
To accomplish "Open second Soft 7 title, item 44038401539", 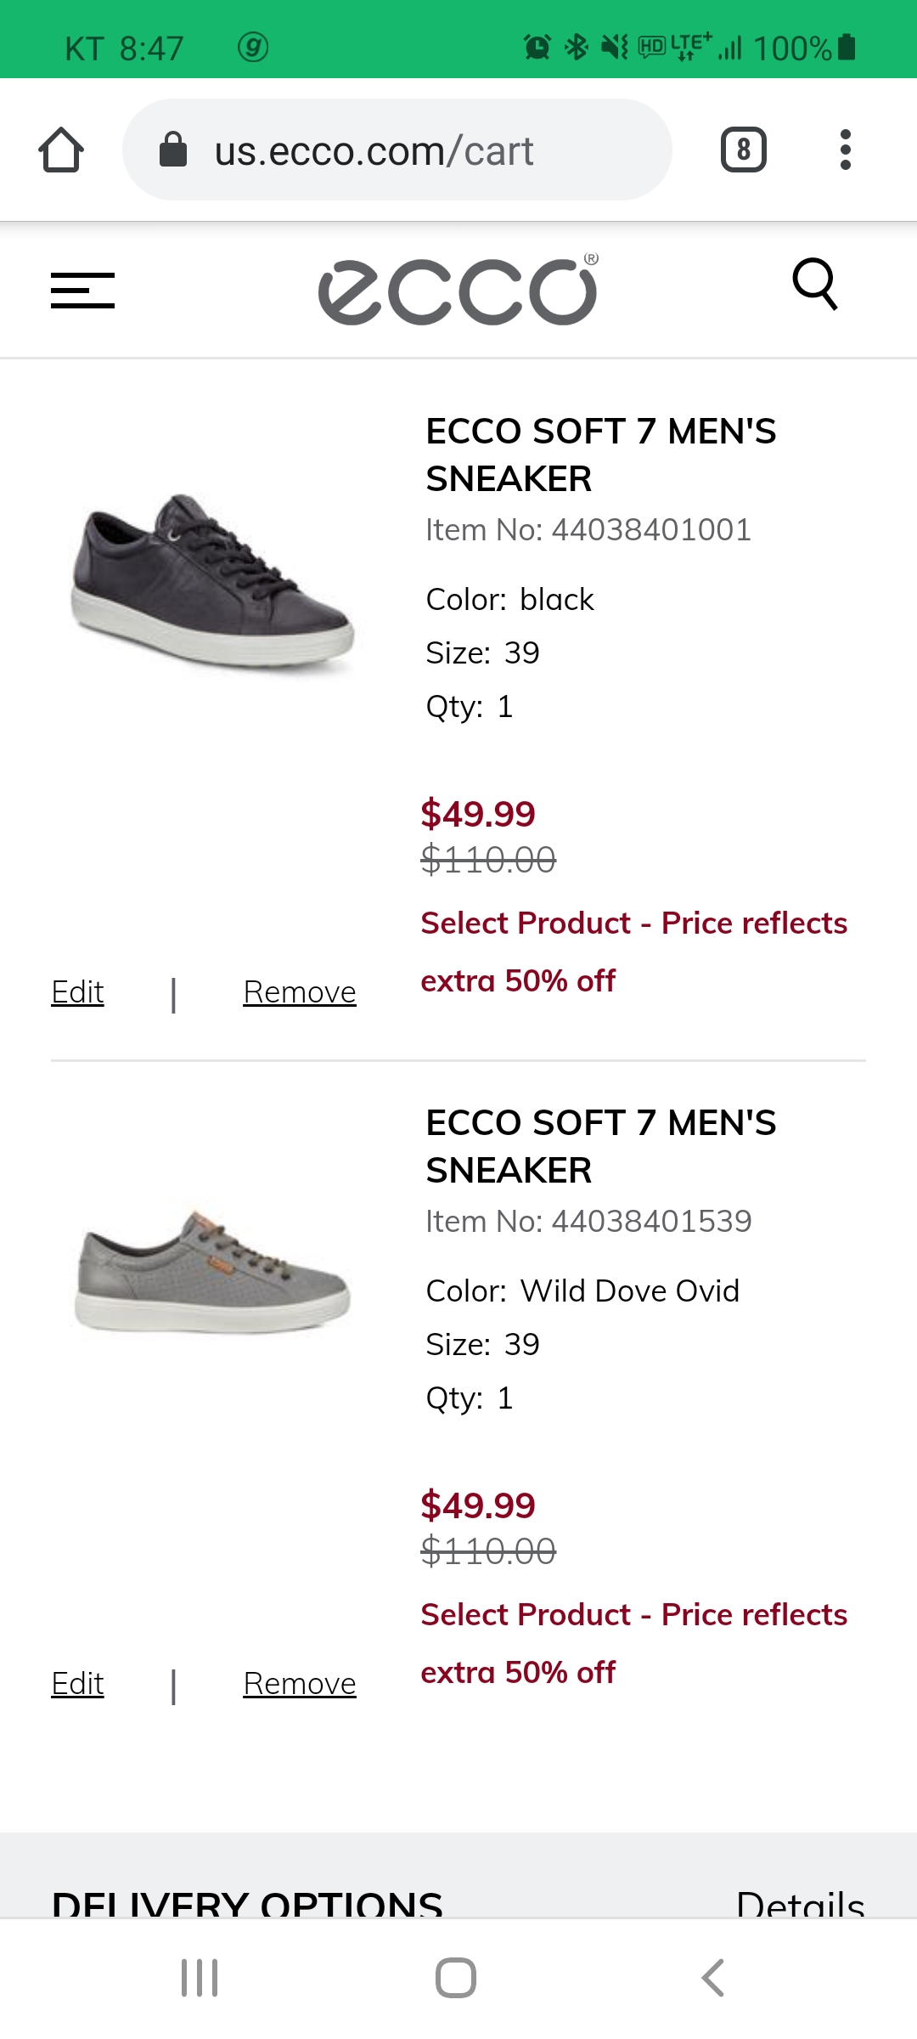I will coord(600,1146).
